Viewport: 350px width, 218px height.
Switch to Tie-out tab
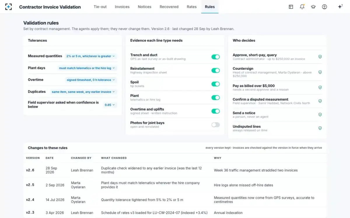100,7
